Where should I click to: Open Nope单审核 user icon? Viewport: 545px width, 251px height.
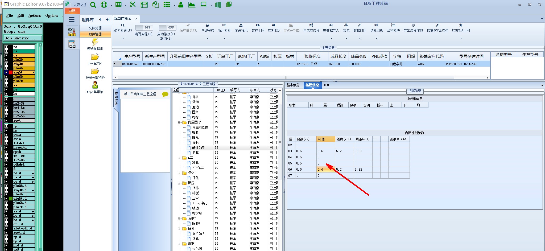95,85
